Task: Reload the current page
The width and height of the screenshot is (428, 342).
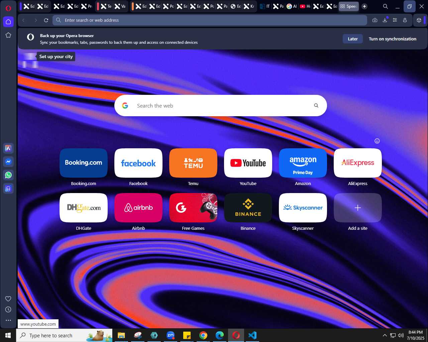Action: [46, 20]
